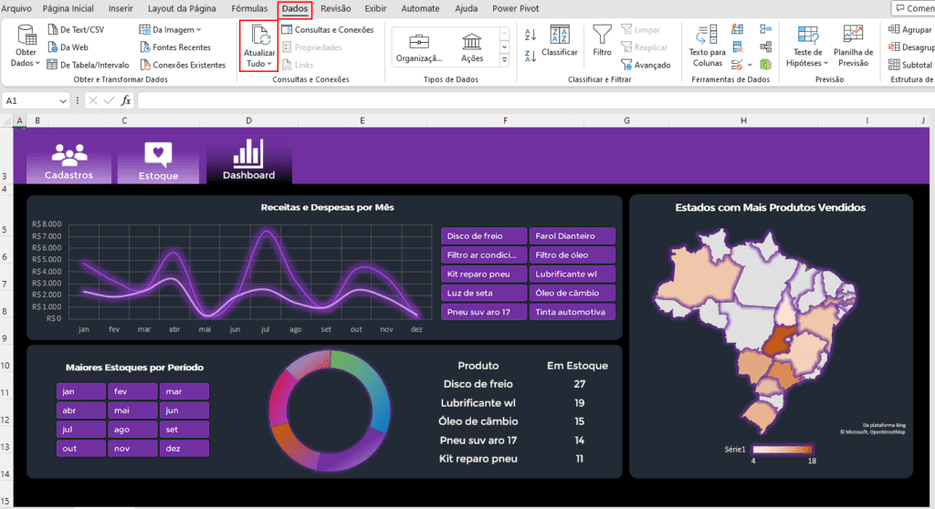Select Pneu suv aro 17 slicer item
Screen dimensions: 935x509
pyautogui.click(x=484, y=312)
